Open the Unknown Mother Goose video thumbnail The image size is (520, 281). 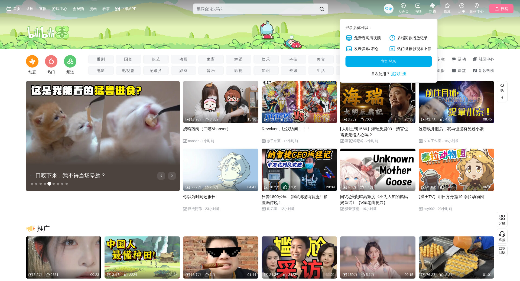[x=378, y=170]
